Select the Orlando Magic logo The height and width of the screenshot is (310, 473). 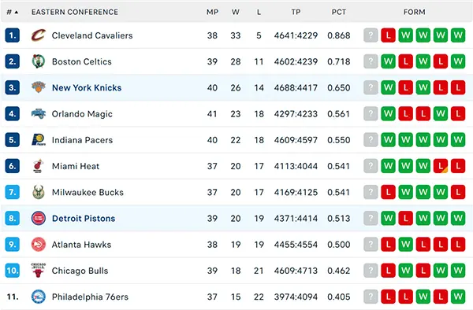[39, 114]
